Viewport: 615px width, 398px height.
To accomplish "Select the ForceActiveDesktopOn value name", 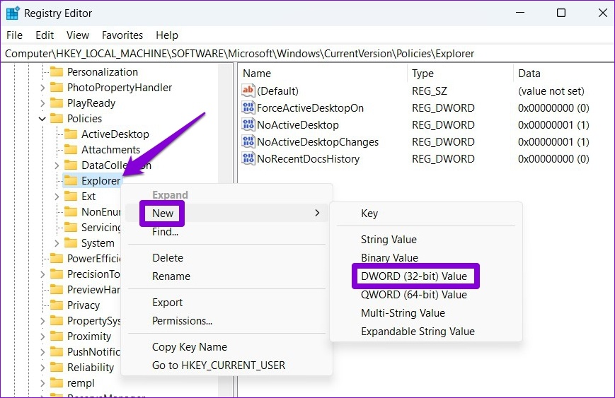I will 310,107.
